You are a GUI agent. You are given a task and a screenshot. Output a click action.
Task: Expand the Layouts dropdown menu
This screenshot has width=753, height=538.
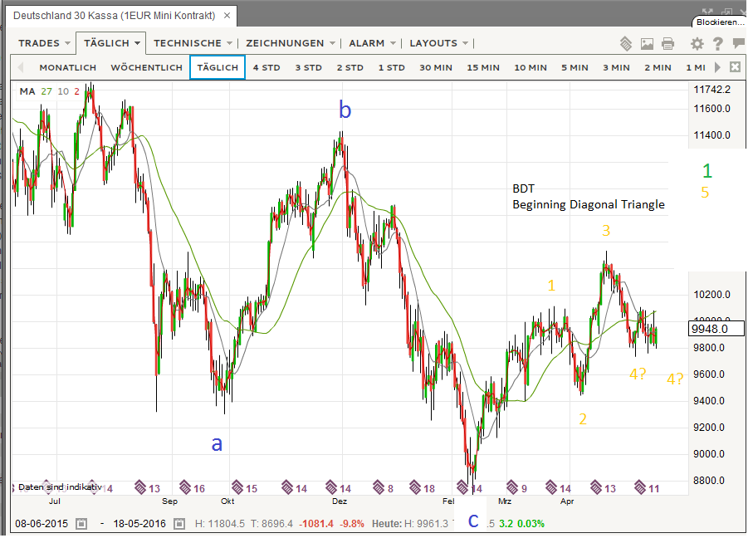(439, 43)
